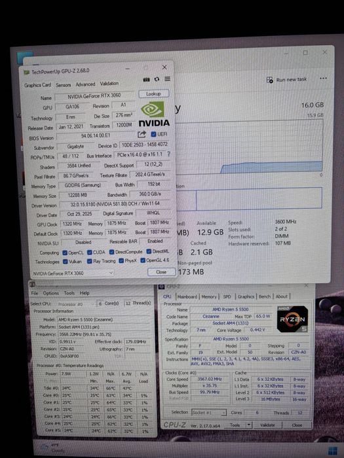Viewport: 344px width, 458px height.
Task: Switch to GPU-Z Graphics Card tab
Action: 37,85
